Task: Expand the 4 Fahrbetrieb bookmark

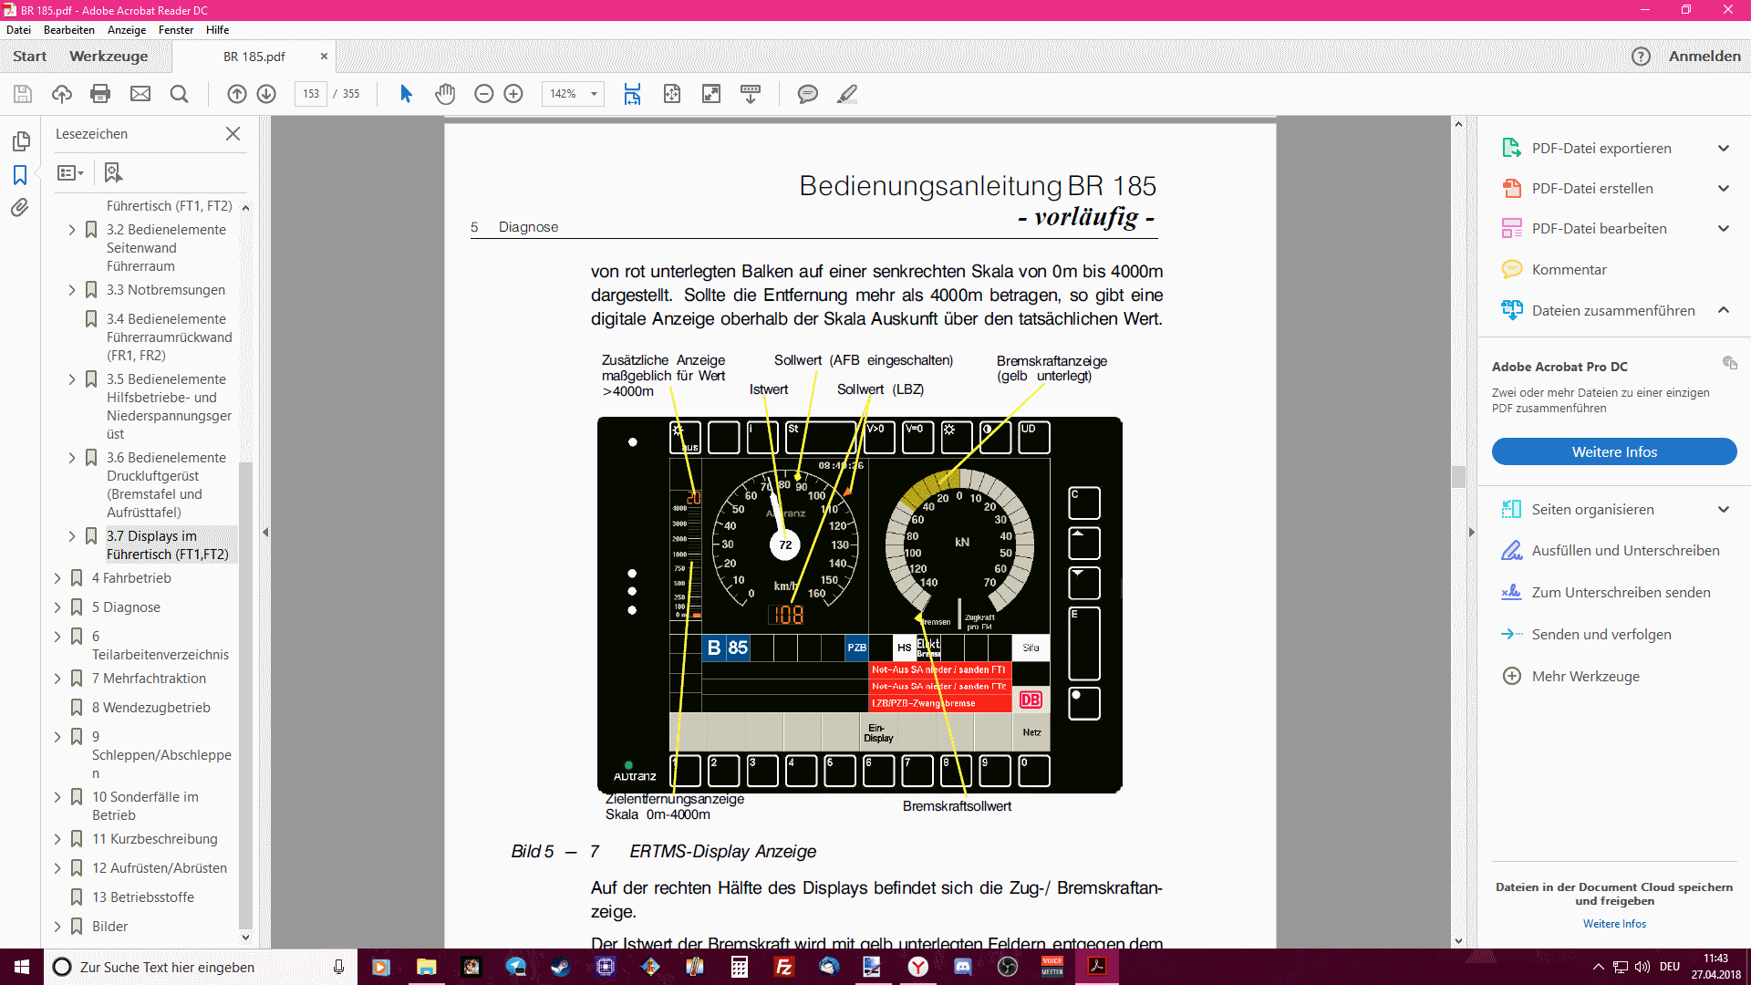Action: pos(57,578)
